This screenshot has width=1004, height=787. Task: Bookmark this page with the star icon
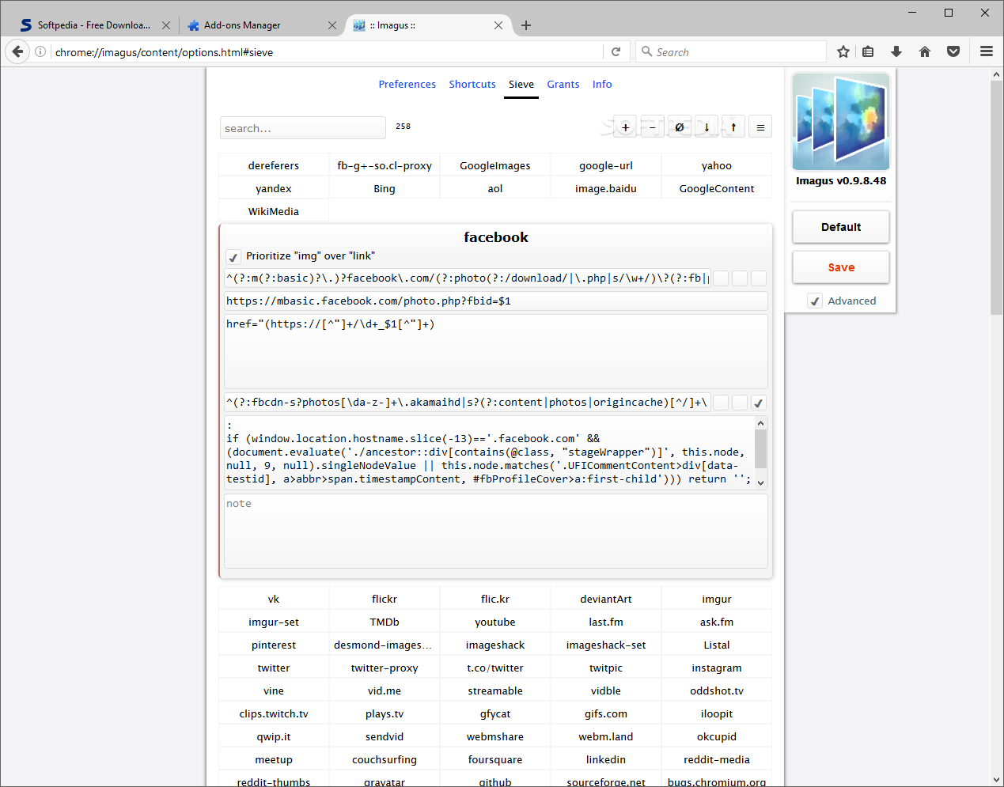(843, 51)
